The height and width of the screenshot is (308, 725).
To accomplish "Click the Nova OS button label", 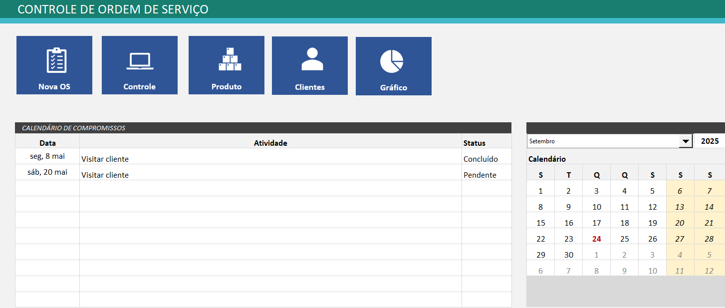I will (x=54, y=86).
